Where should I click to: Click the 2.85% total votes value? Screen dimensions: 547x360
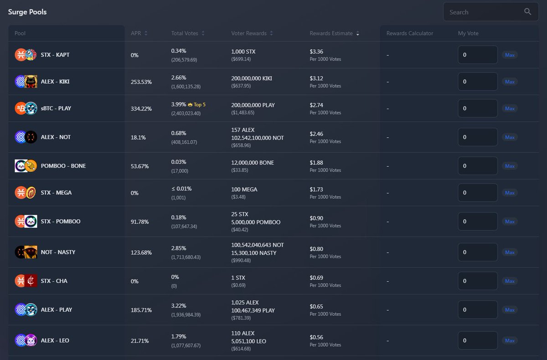[x=179, y=248]
